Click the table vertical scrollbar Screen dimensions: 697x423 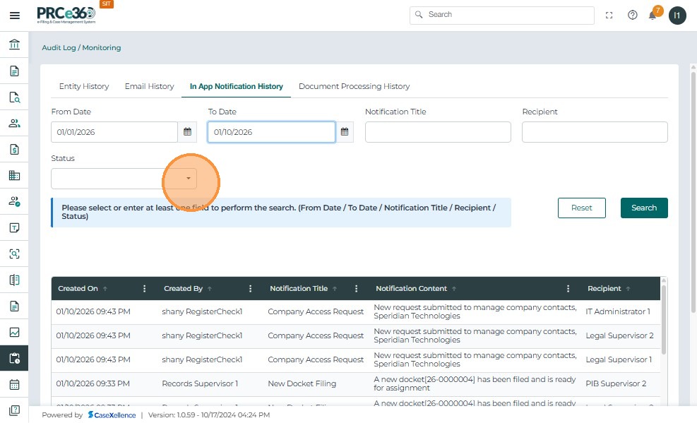(x=663, y=318)
